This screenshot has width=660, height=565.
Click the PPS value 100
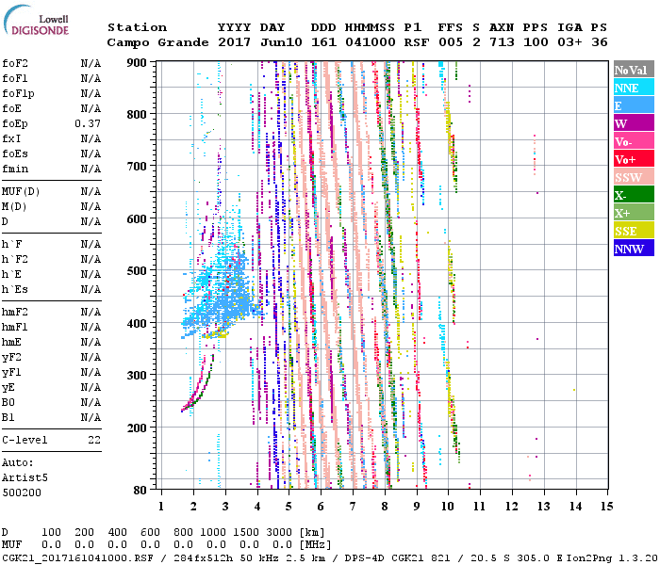(536, 42)
